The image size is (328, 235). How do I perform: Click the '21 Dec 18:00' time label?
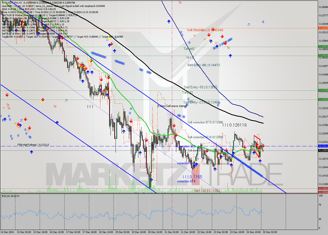tap(188, 232)
